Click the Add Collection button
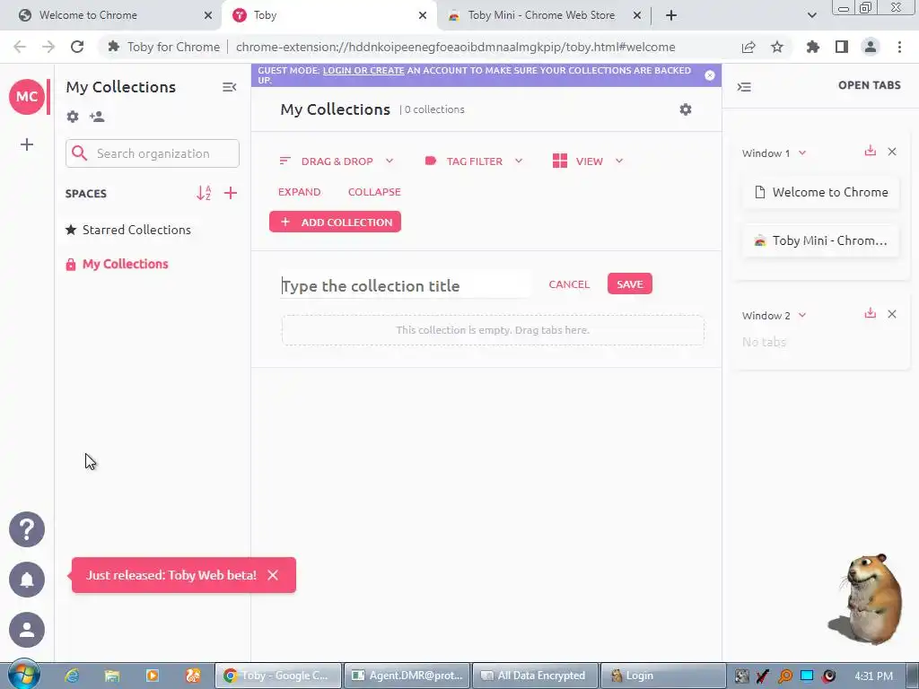The image size is (919, 689). coord(336,222)
